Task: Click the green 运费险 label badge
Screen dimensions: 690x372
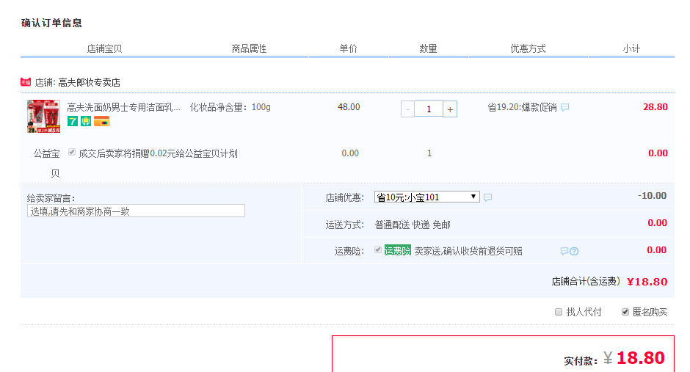Action: 398,251
